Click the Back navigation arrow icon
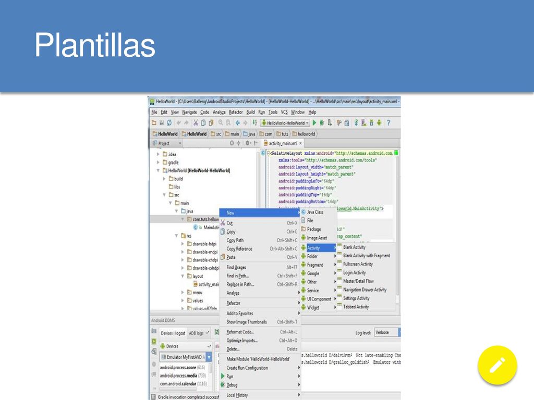534x400 pixels. tap(237, 123)
